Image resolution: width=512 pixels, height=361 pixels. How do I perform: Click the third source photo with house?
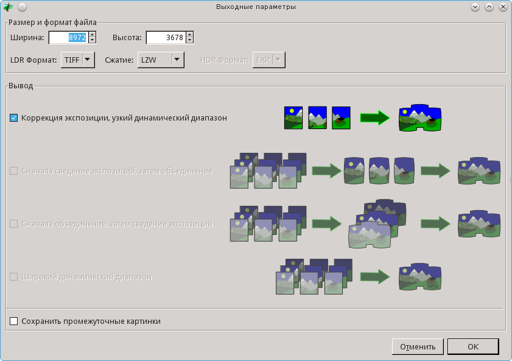[x=341, y=118]
